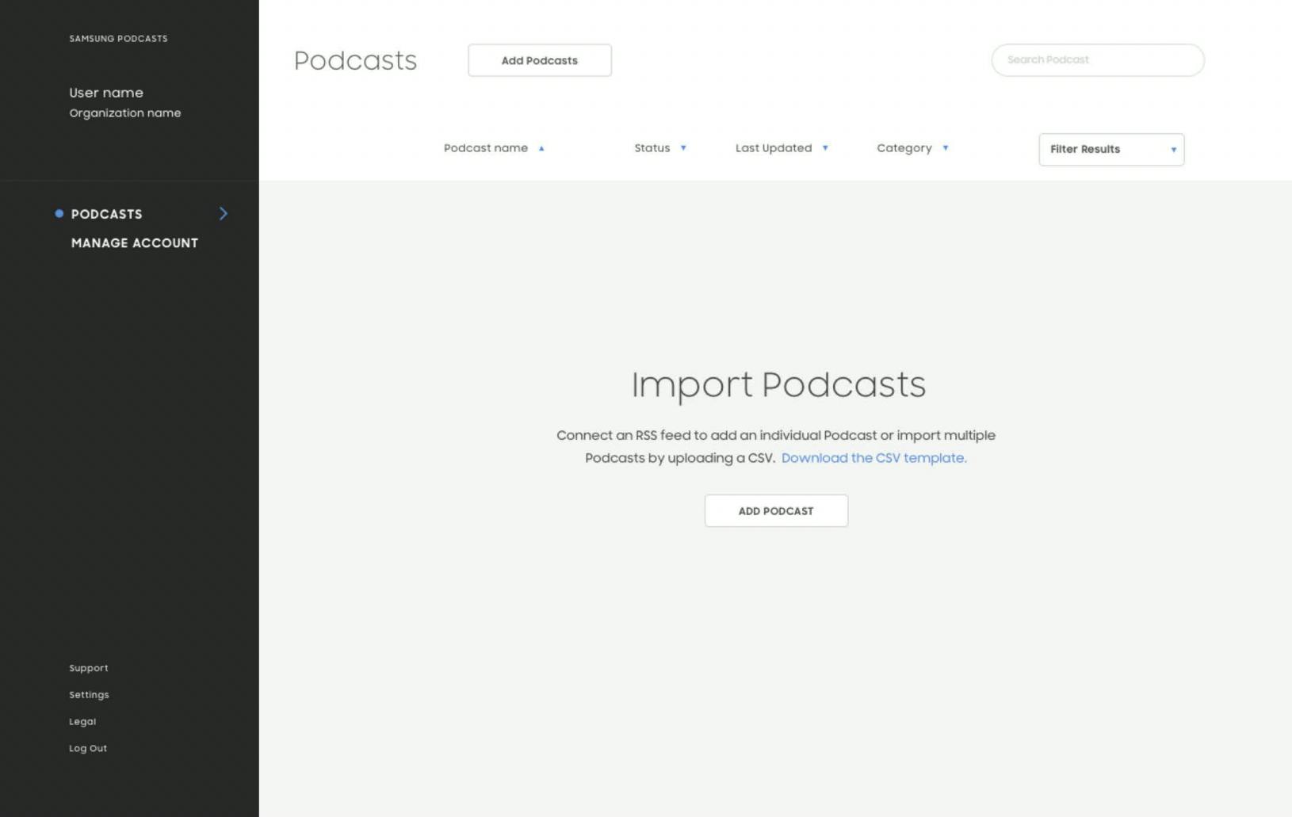Click the Last Updated sort triangle
The height and width of the screenshot is (817, 1292).
pyautogui.click(x=825, y=148)
